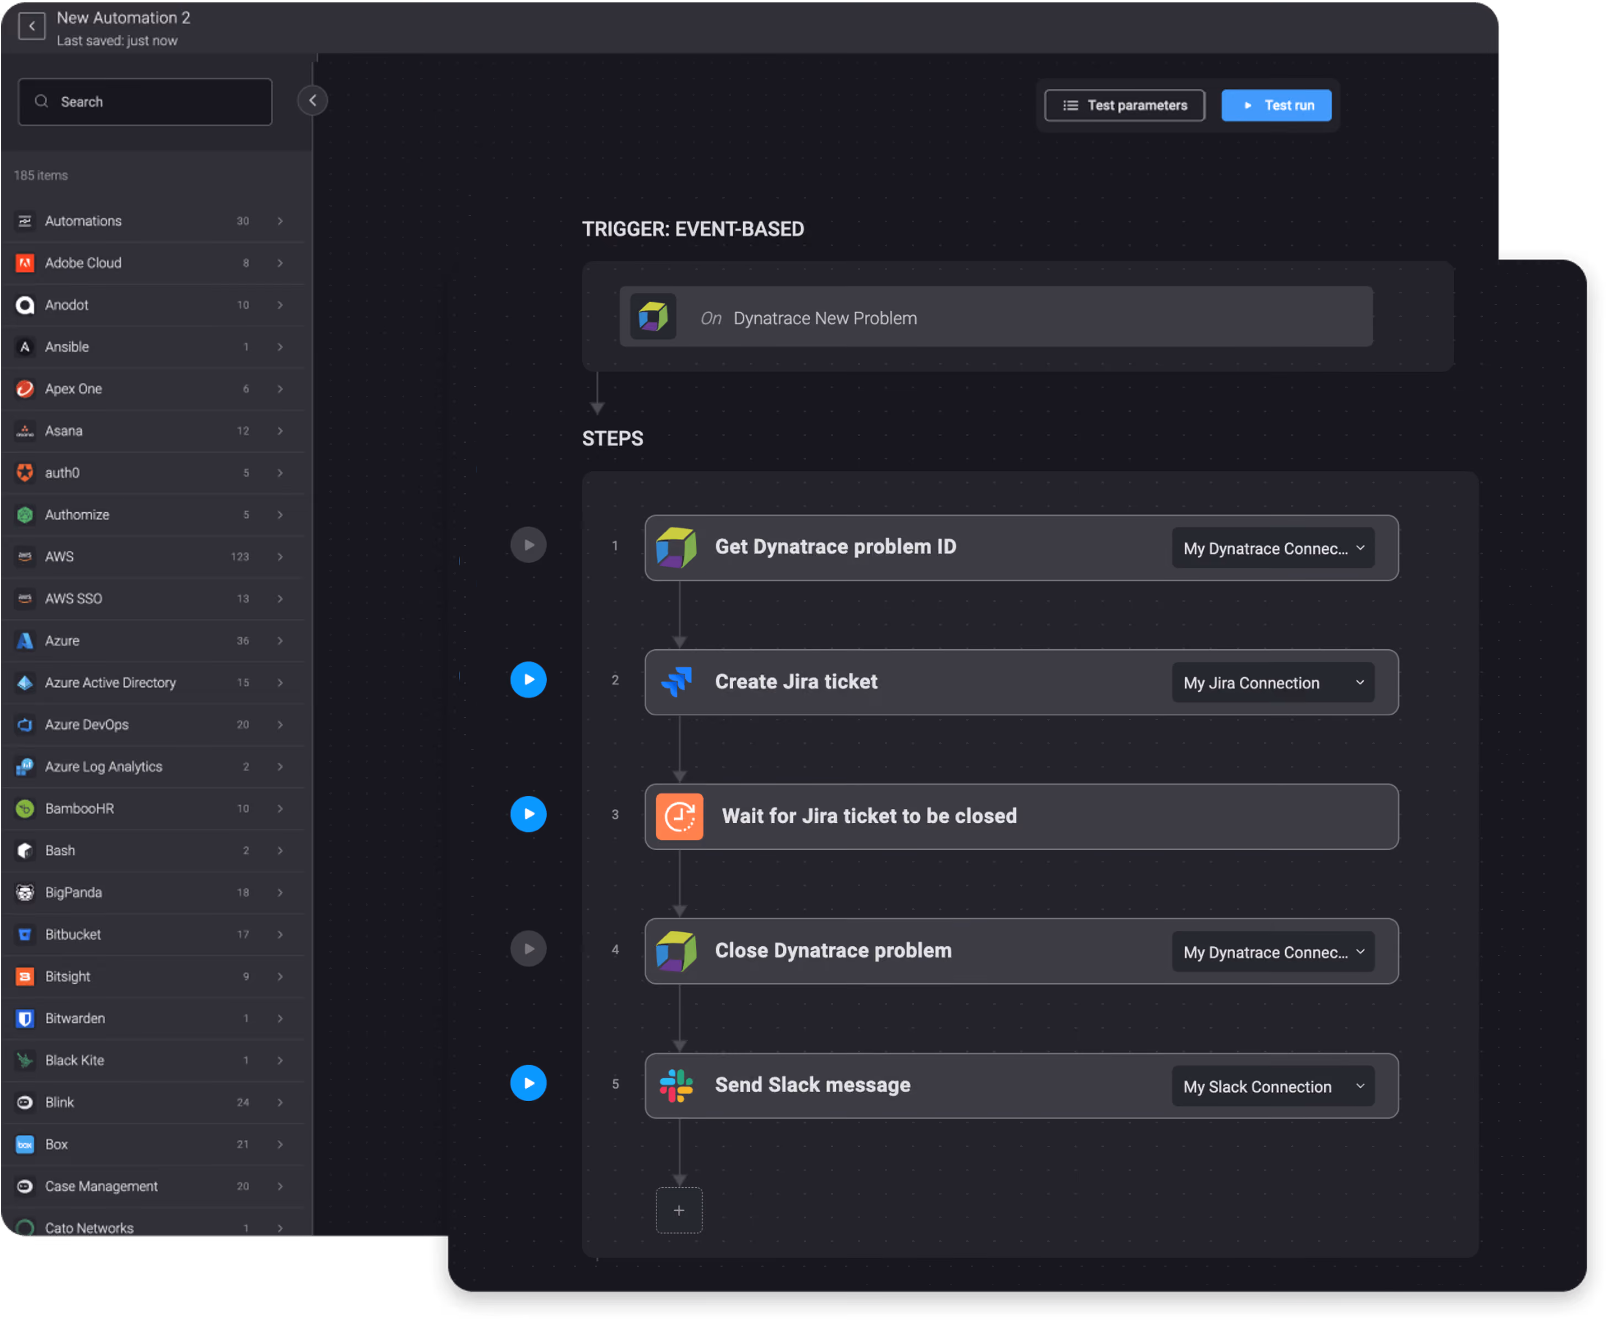Expand the Blink category chevron

281,1103
